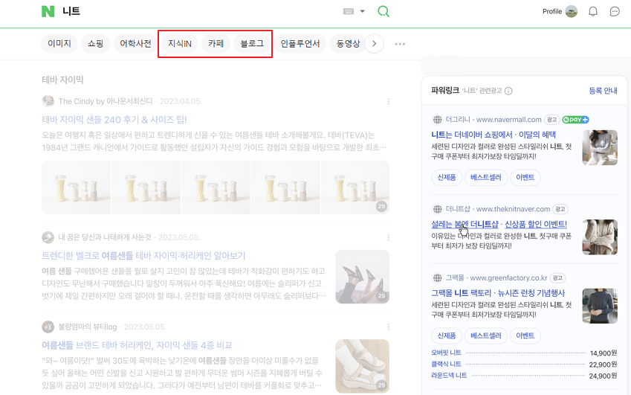Click the Profile avatar picture
This screenshot has width=631, height=395.
point(571,11)
